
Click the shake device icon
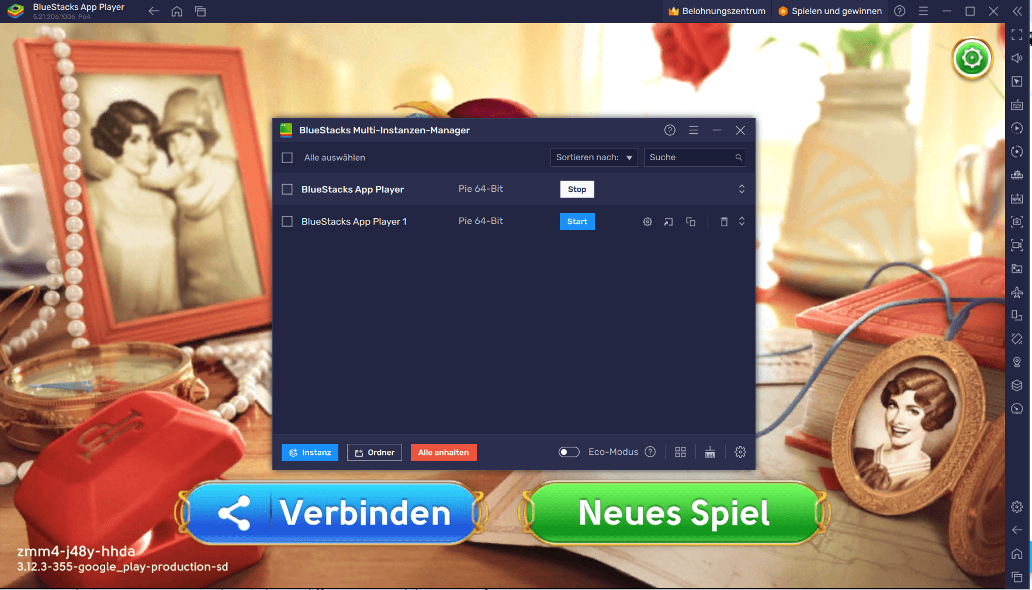pos(1017,339)
